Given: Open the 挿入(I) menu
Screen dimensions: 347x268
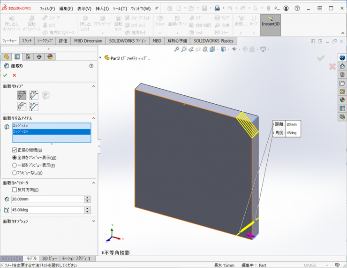Looking at the screenshot, I should click(x=102, y=8).
